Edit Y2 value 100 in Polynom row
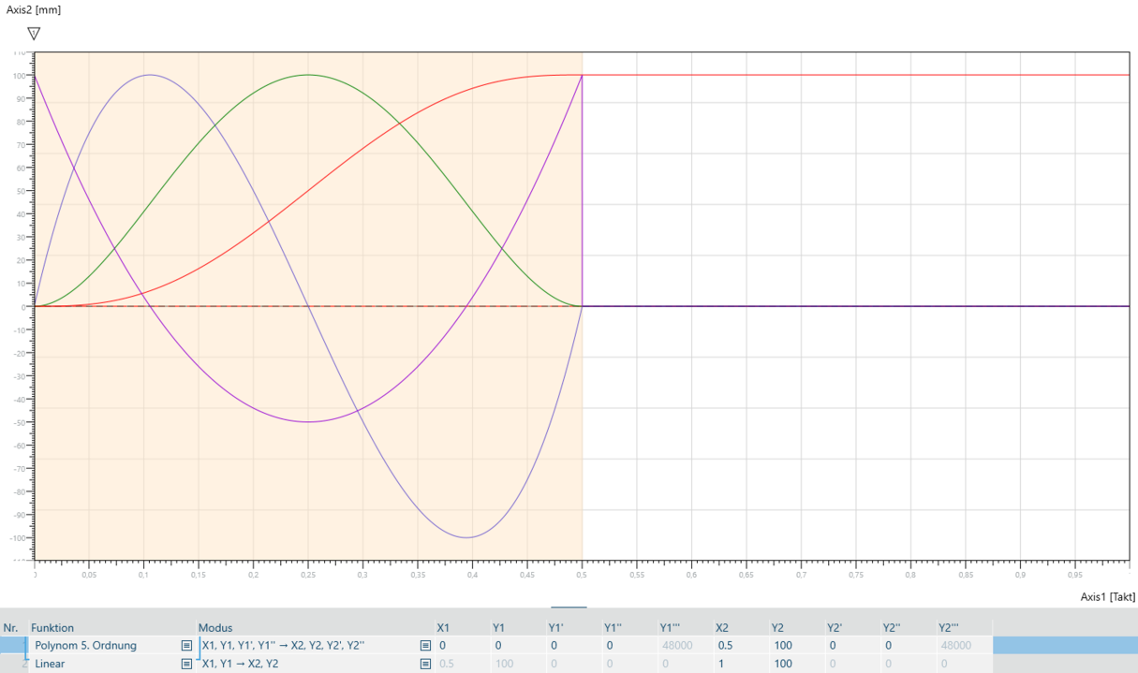This screenshot has width=1138, height=673. 782,646
